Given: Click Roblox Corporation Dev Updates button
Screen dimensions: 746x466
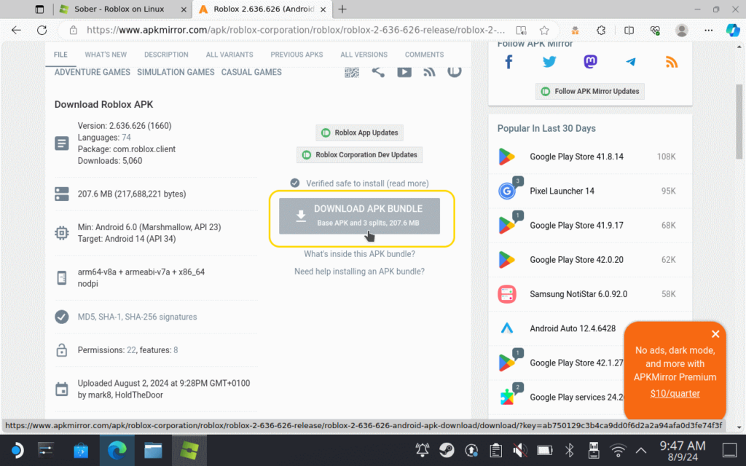Looking at the screenshot, I should coord(359,154).
